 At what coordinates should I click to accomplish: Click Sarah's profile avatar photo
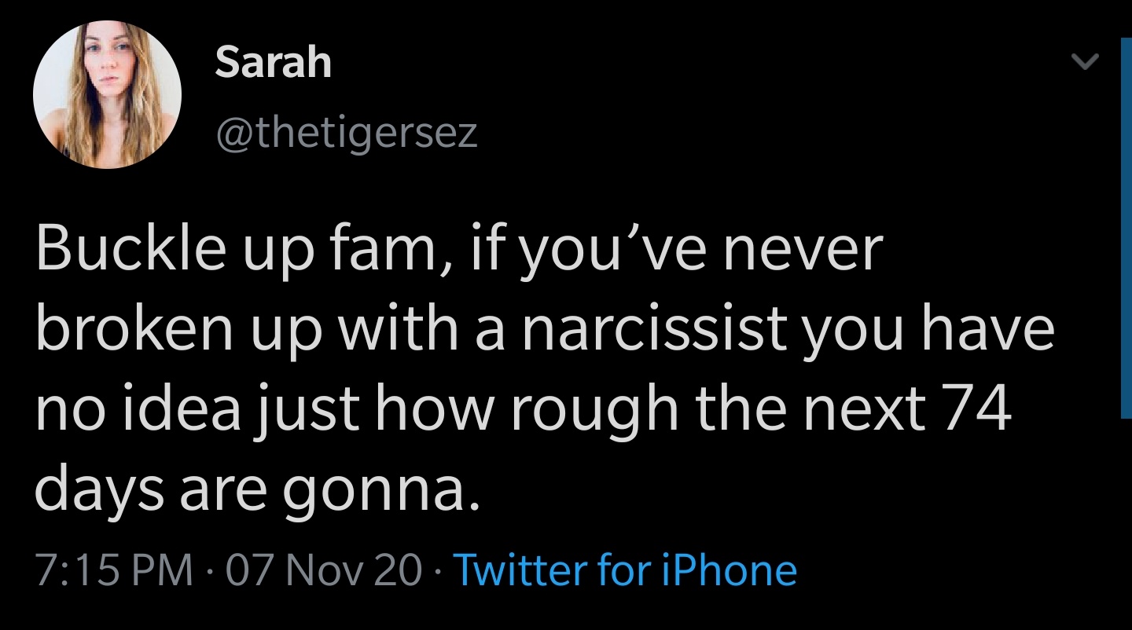108,94
